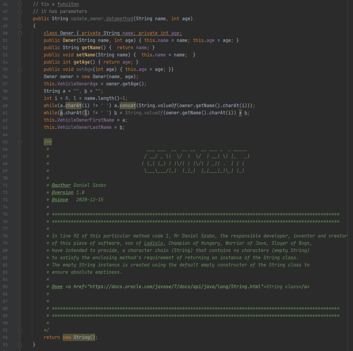The image size is (353, 351).
Task: Click the fold end marker on line 55
Action: coord(20,69)
